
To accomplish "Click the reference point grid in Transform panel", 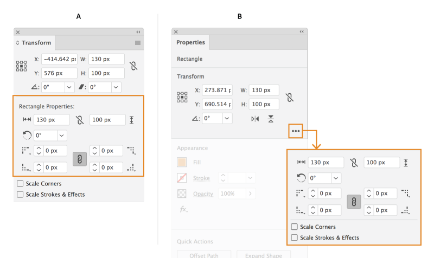I will click(21, 66).
